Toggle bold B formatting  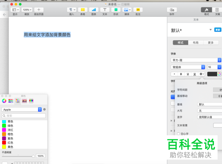click(181, 74)
